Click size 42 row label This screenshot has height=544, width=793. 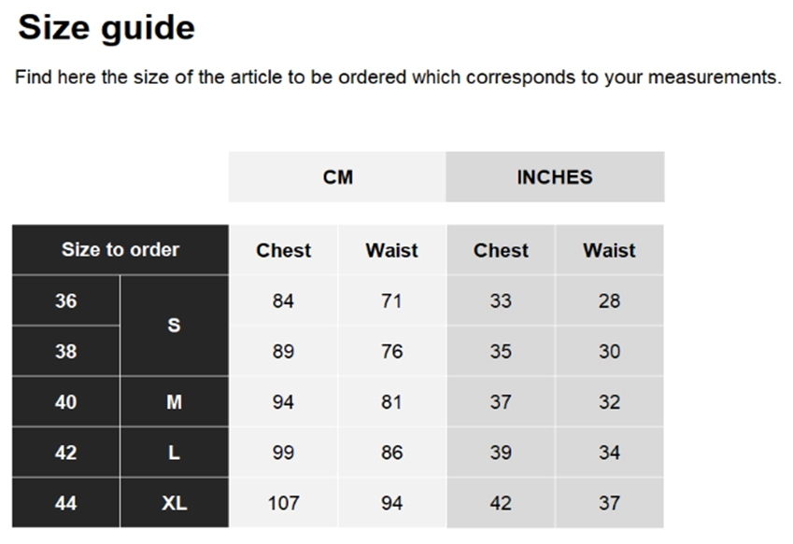pos(66,453)
